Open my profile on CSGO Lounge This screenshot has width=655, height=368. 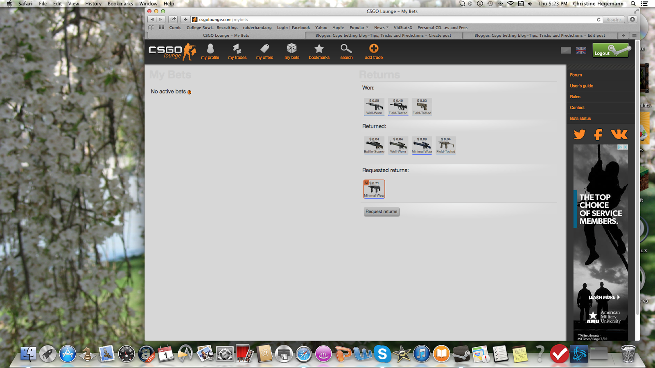[210, 52]
